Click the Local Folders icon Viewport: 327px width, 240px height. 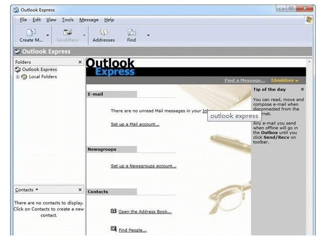[24, 77]
